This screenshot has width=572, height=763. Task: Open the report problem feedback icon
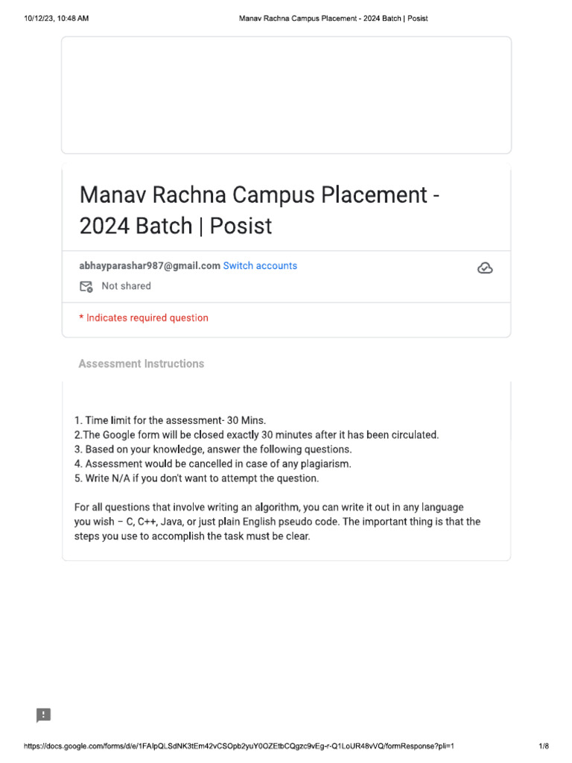pyautogui.click(x=43, y=715)
